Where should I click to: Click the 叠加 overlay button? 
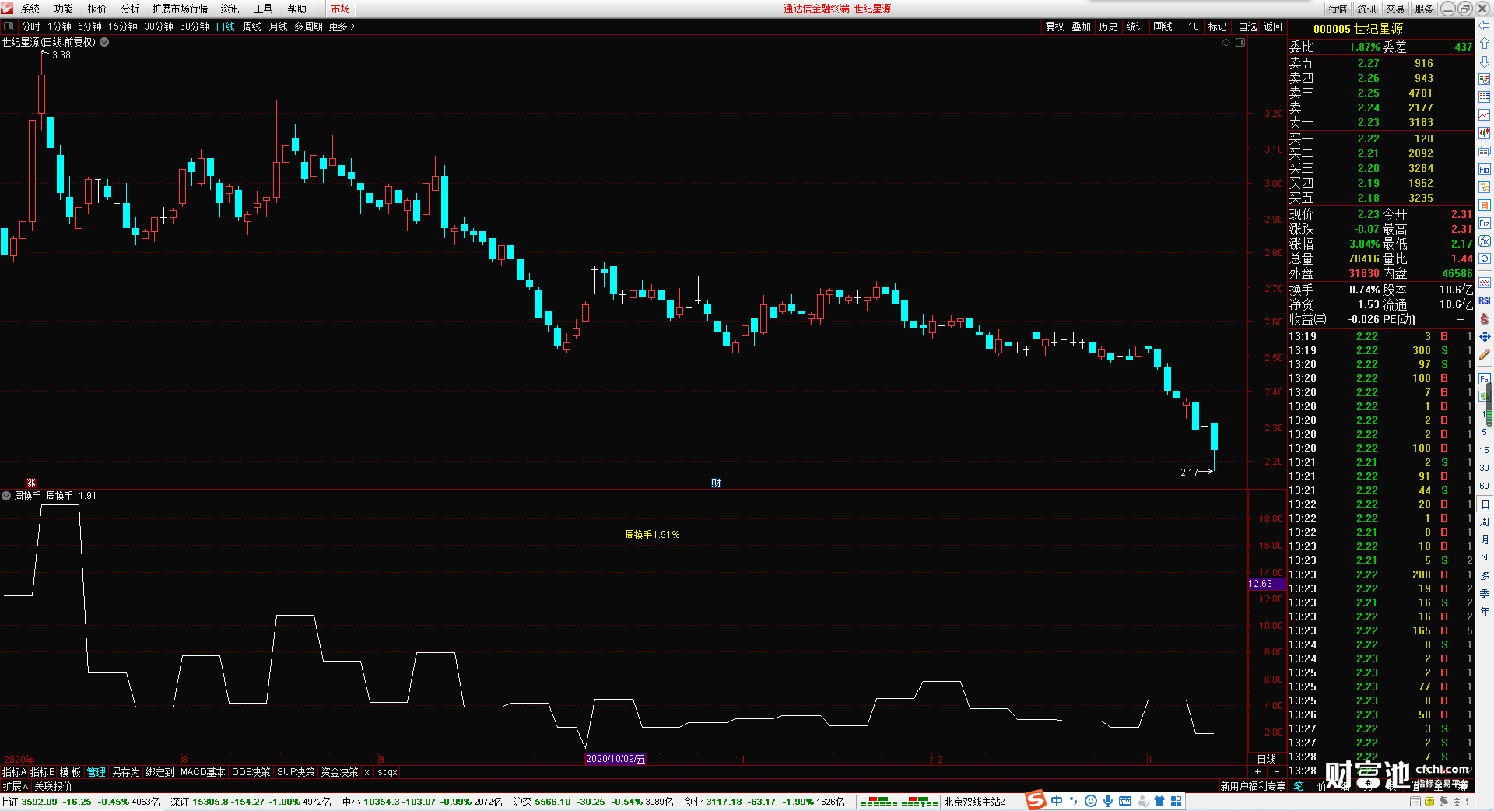point(1081,26)
